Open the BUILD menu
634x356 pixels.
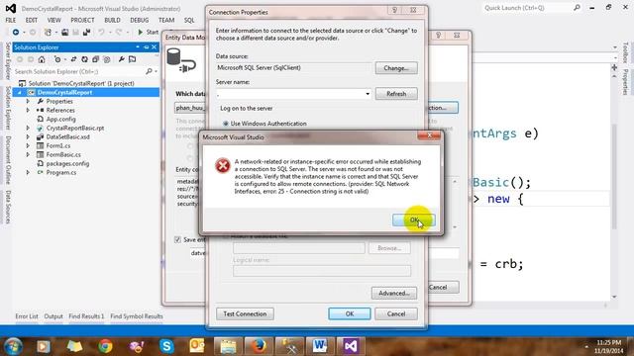coord(112,20)
